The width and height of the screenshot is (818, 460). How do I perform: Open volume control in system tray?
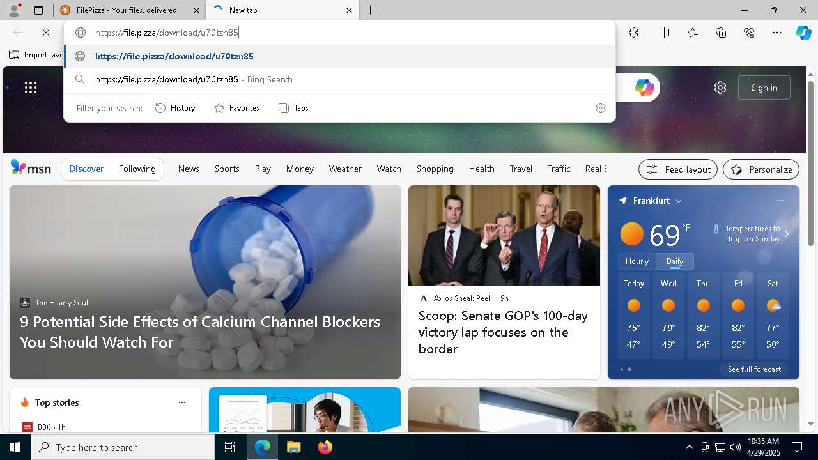point(735,447)
